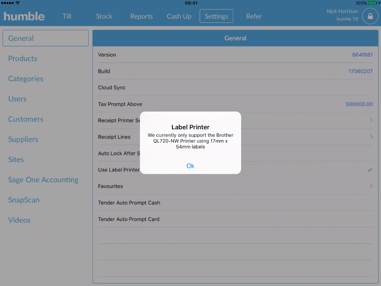Image resolution: width=381 pixels, height=286 pixels.
Task: Select SnapScan in the sidebar
Action: (x=23, y=200)
